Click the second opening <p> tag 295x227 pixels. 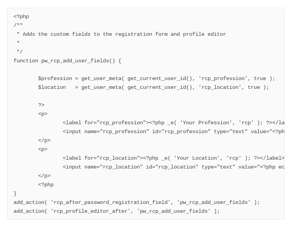pos(43,149)
